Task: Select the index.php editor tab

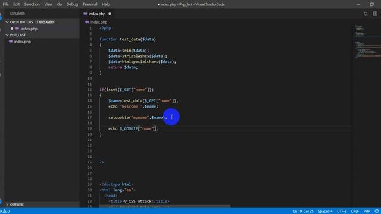Action: point(96,14)
